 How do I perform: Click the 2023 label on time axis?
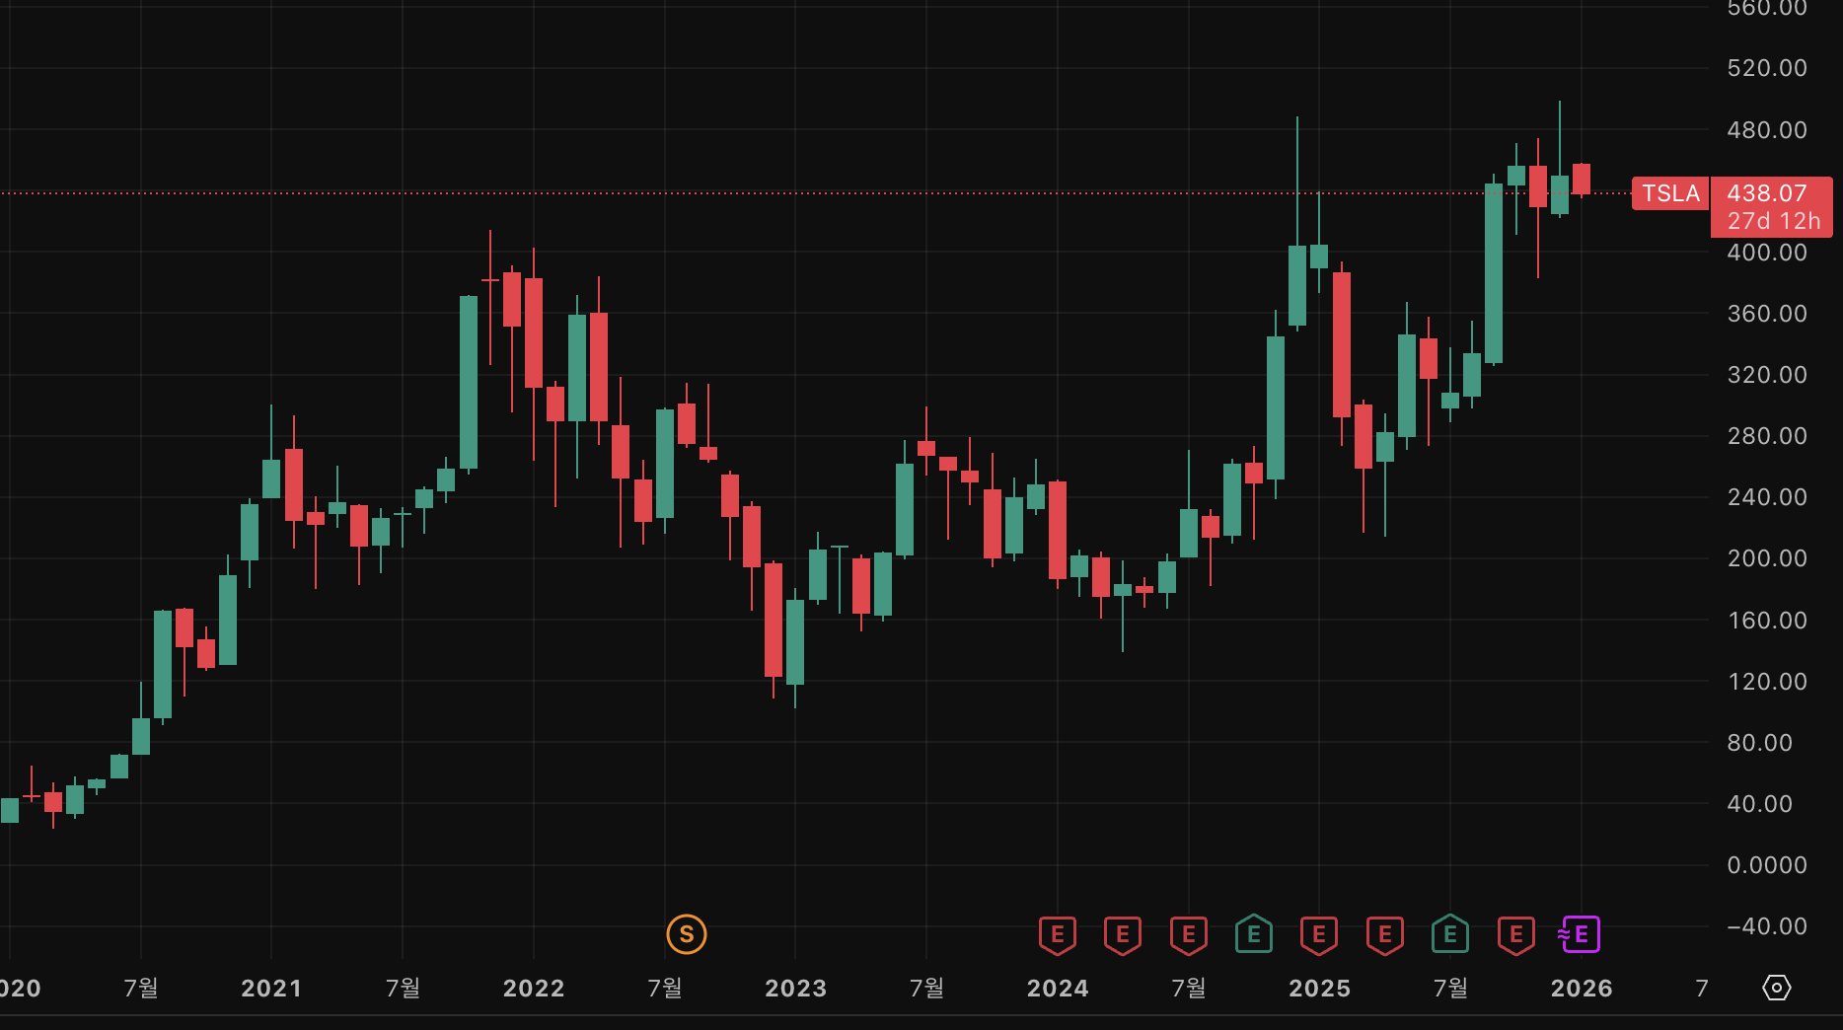click(795, 989)
